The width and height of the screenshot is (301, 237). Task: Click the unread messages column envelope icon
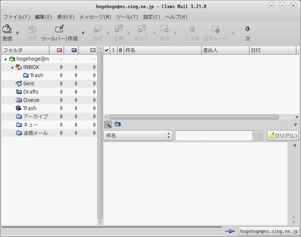click(74, 50)
